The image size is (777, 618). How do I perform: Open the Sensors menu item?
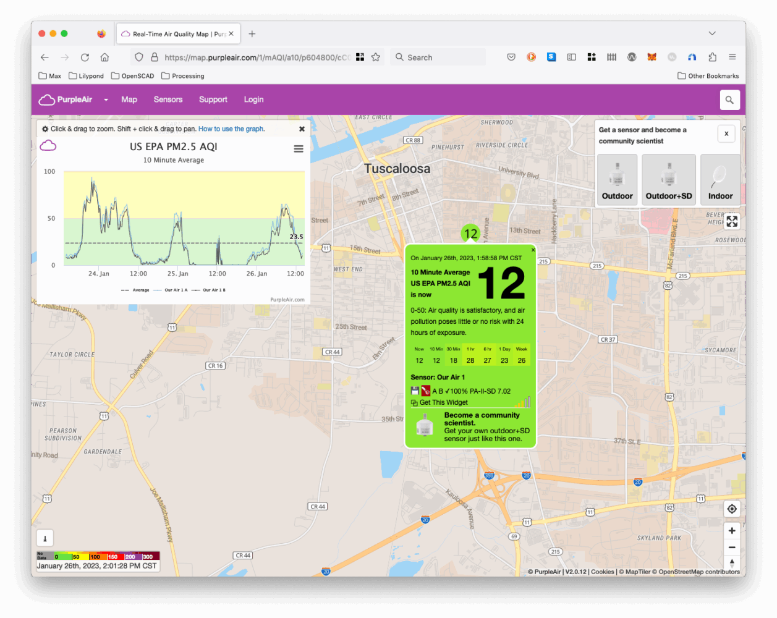[x=168, y=99]
